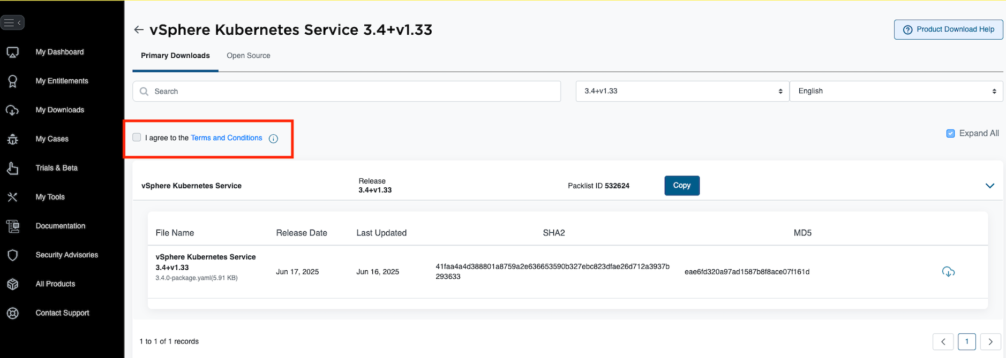This screenshot has width=1006, height=358.
Task: Check the I agree to the Terms checkbox
Action: point(137,138)
